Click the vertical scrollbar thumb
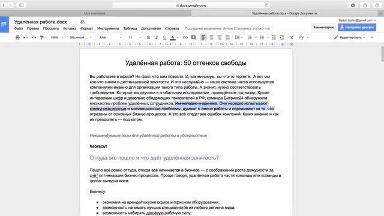The image size is (384, 216). tap(382, 54)
